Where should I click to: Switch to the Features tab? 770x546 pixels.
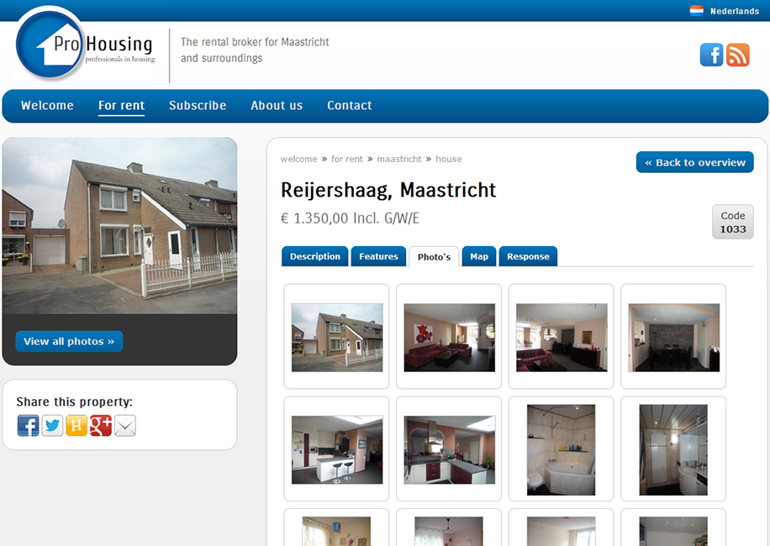(378, 256)
